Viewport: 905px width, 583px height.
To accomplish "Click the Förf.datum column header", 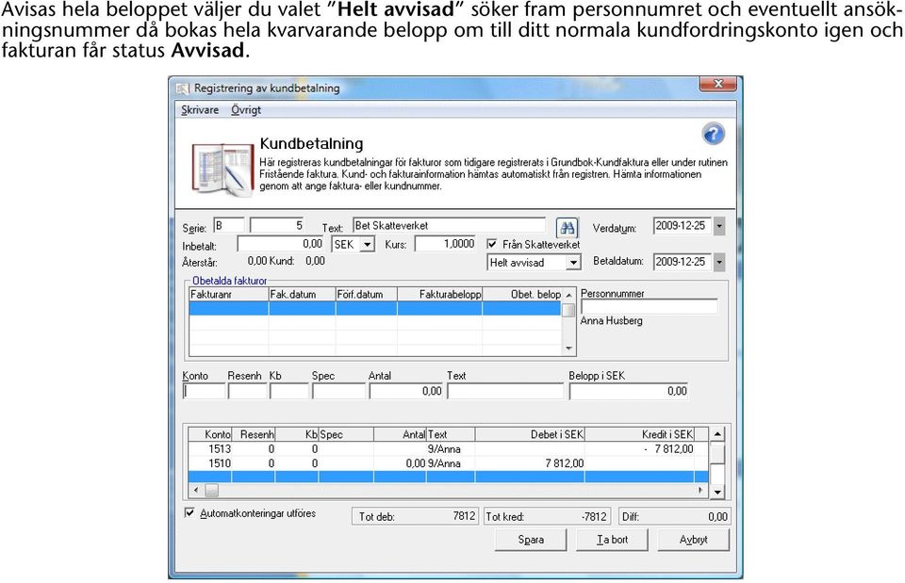I will (x=366, y=294).
